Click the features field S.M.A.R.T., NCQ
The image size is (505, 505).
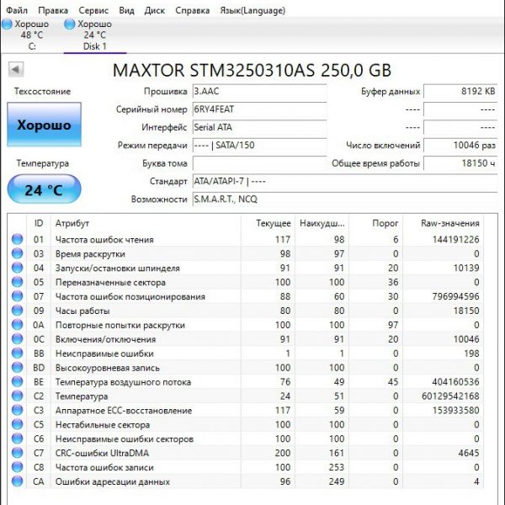point(345,199)
